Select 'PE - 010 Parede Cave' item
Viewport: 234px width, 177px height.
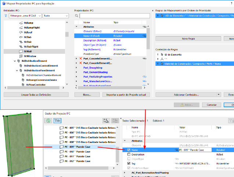(75, 152)
